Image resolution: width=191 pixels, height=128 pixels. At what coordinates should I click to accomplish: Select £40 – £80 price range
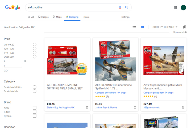pyautogui.click(x=35, y=53)
